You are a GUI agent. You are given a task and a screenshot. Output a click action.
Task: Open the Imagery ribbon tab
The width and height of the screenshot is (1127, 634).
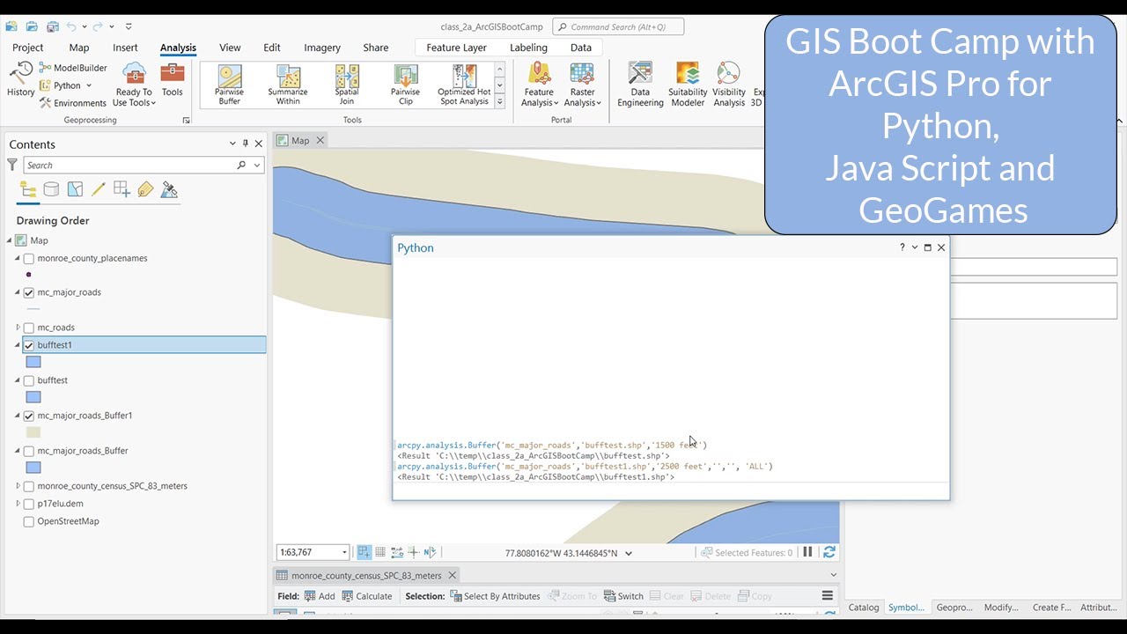322,48
